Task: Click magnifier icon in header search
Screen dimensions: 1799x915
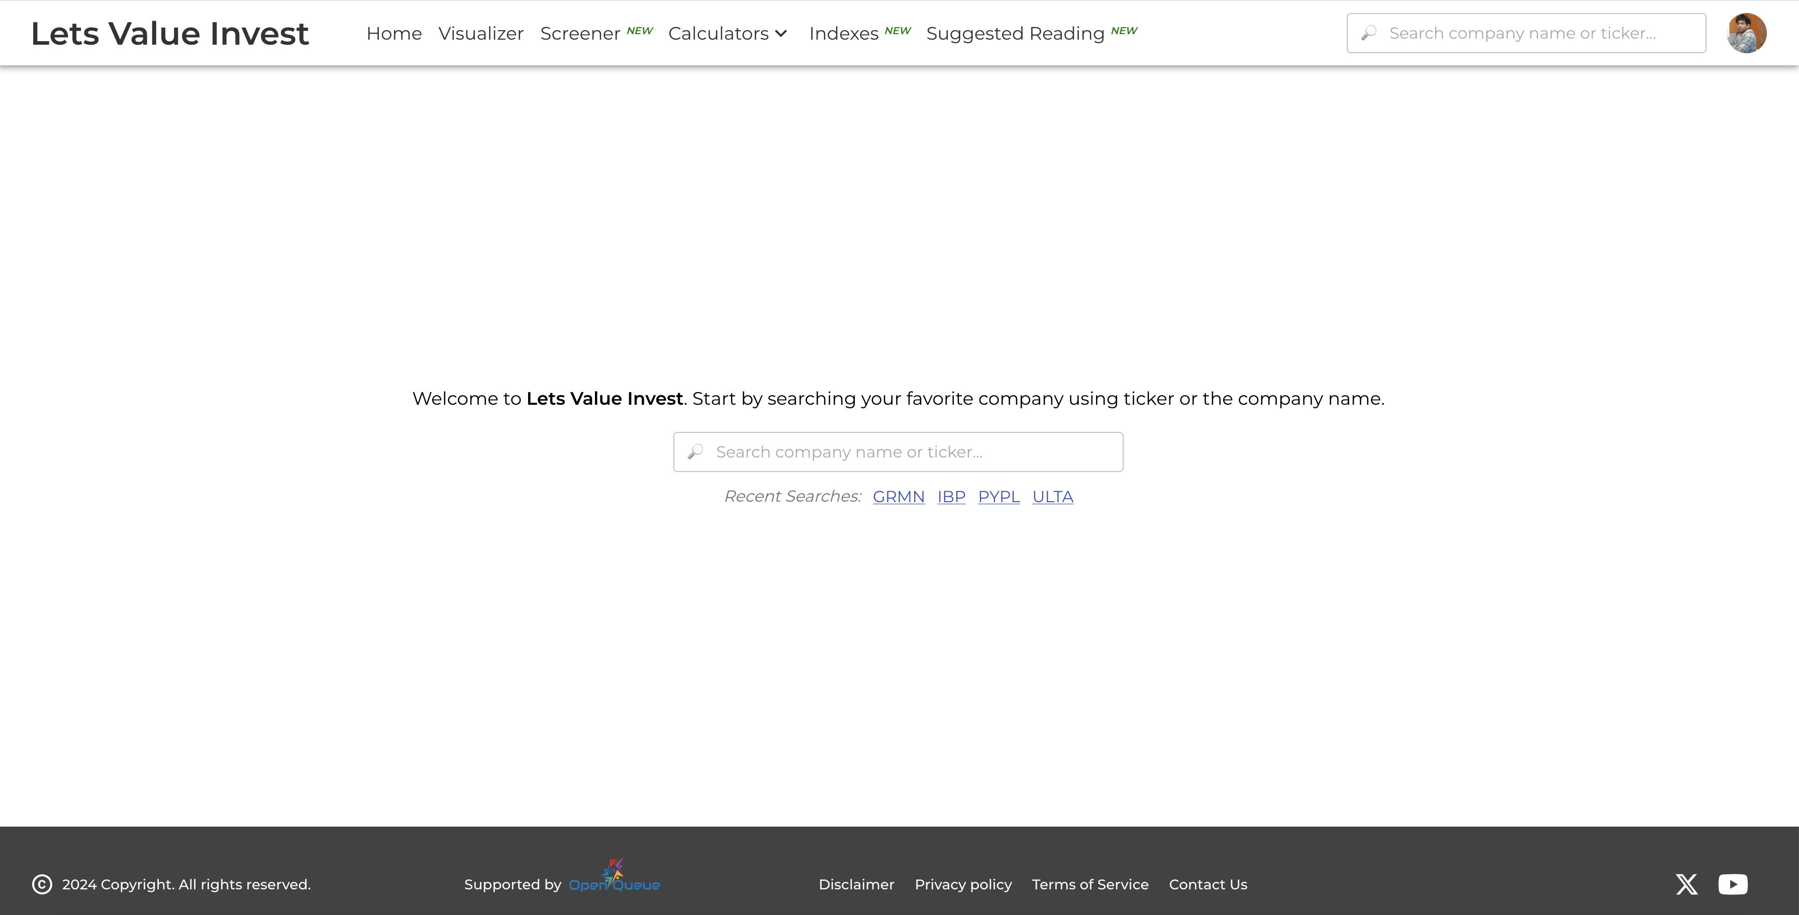Action: click(x=1369, y=33)
